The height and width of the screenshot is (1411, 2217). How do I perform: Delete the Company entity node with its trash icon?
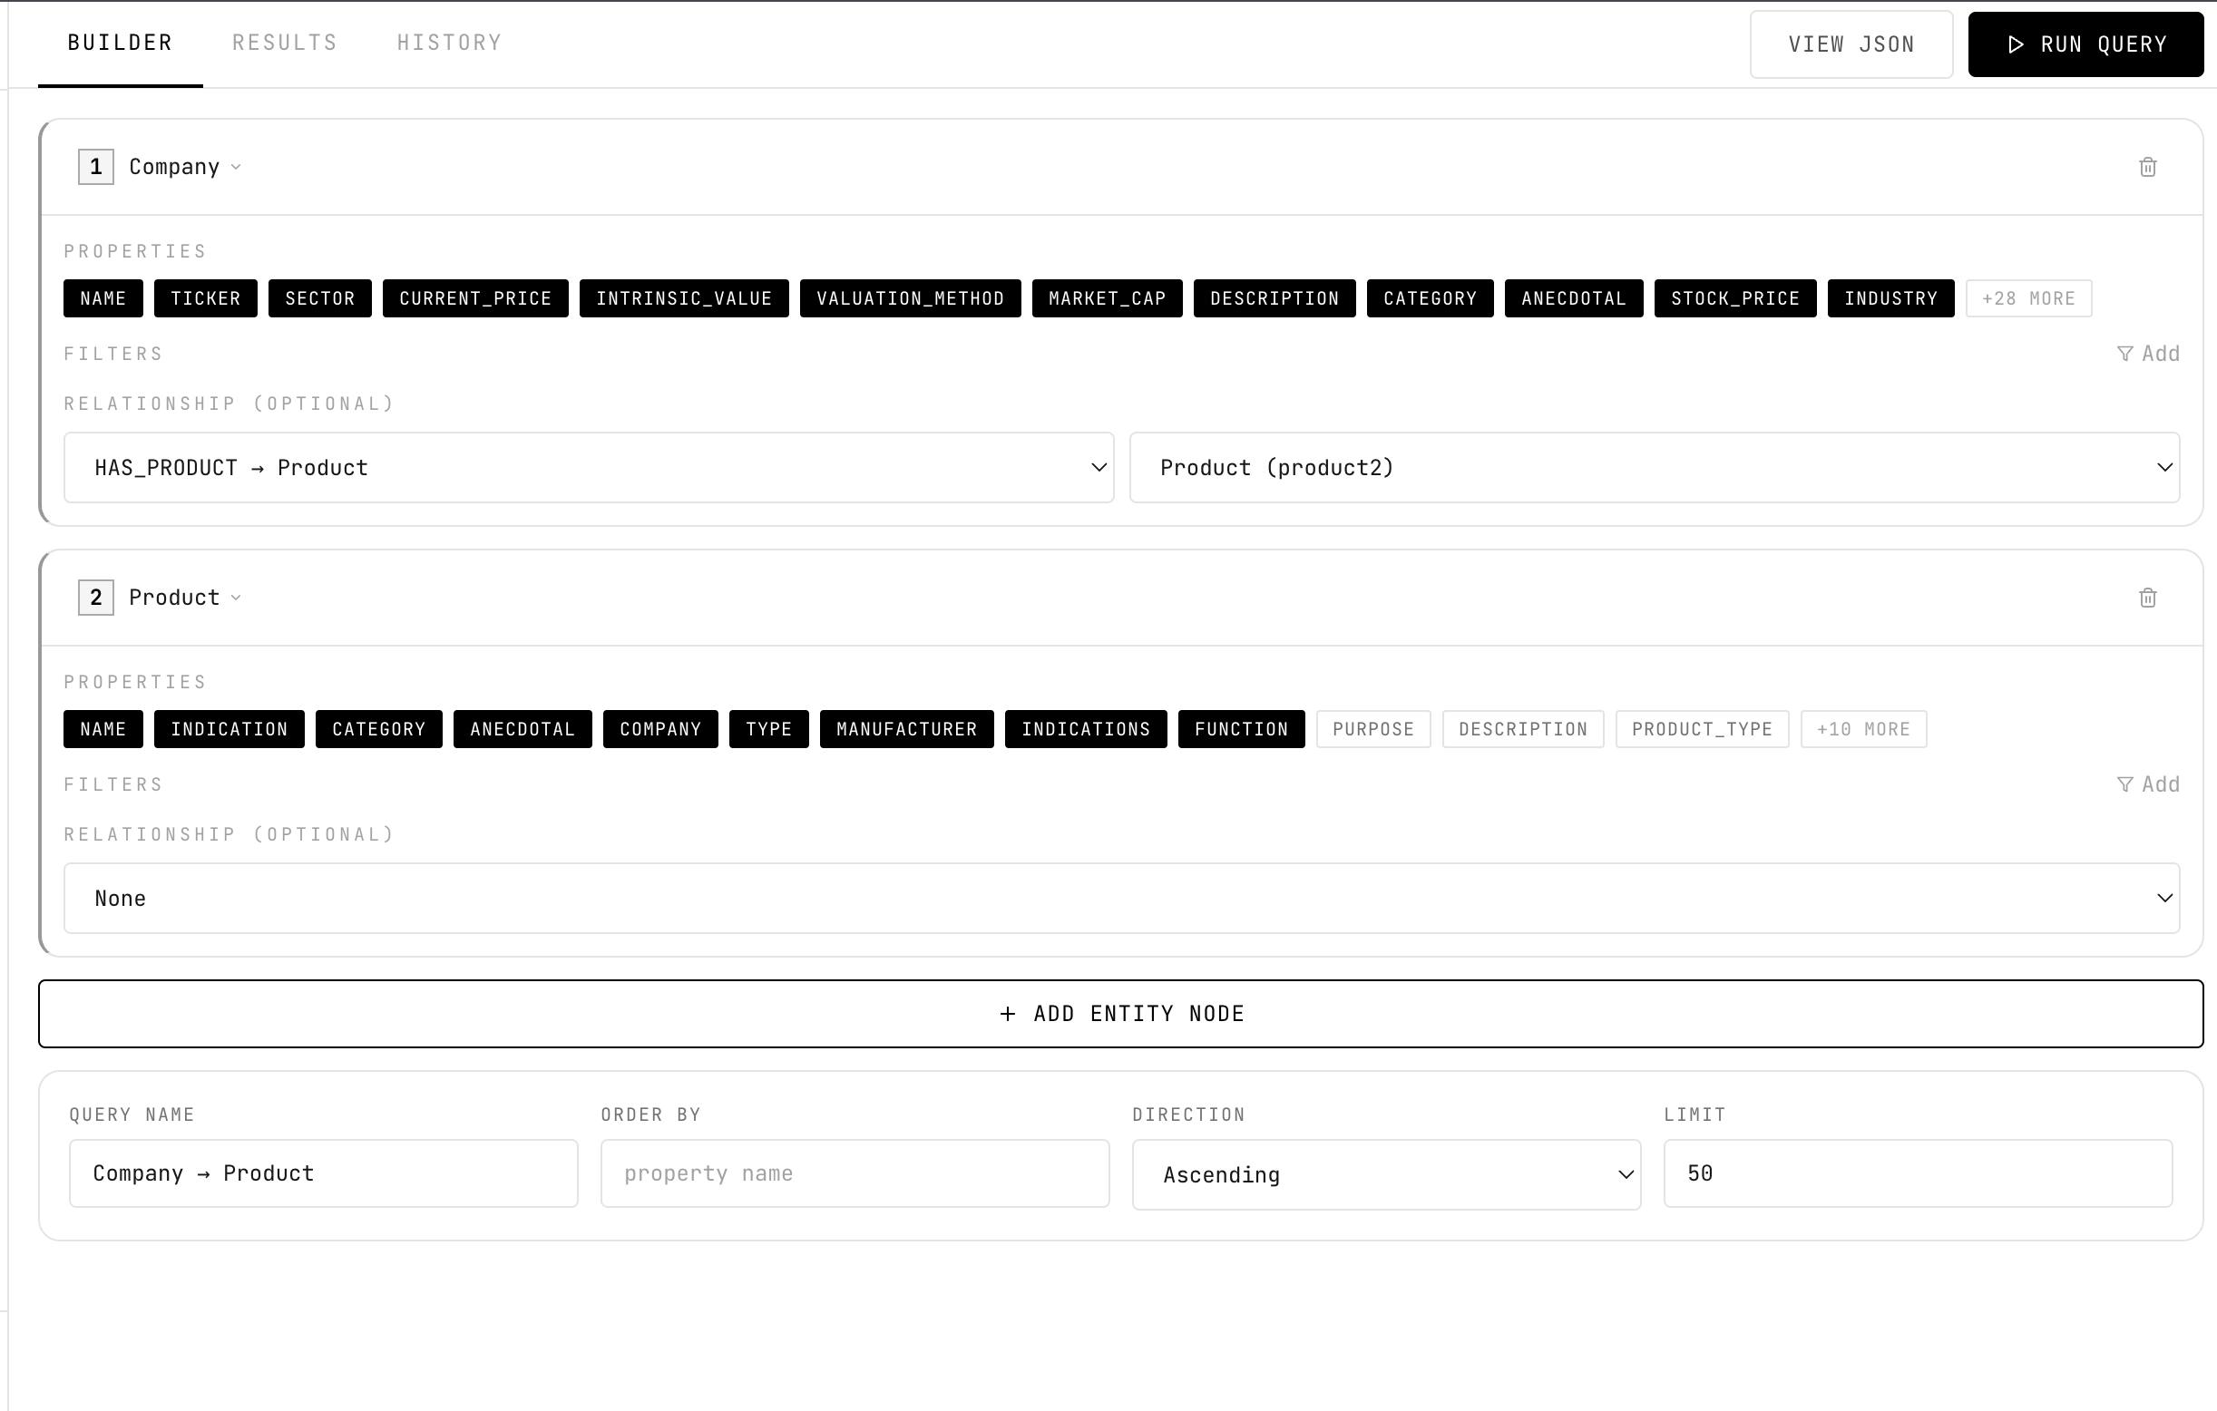(x=2147, y=167)
